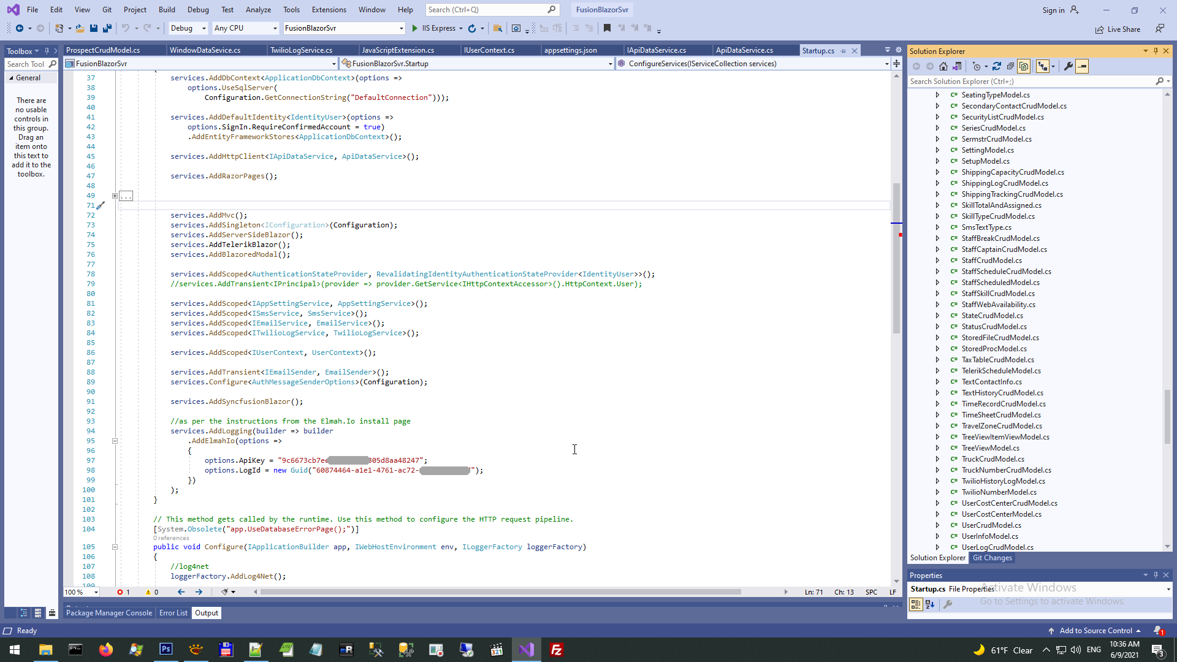Click the Save All toolbar icon
The image size is (1177, 662).
(x=107, y=28)
